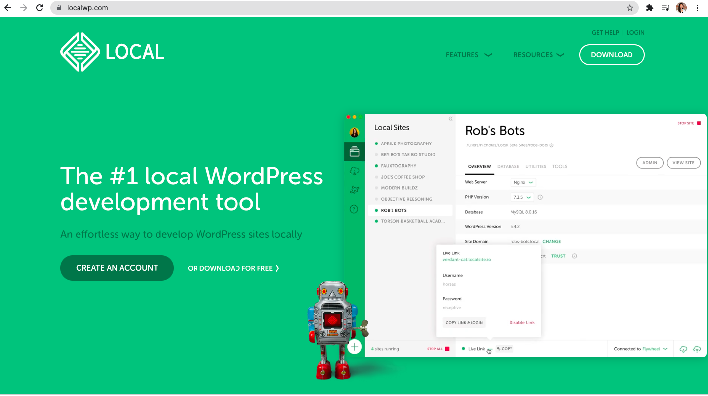708x396 pixels.
Task: Bookmark this page with the star icon
Action: [630, 8]
